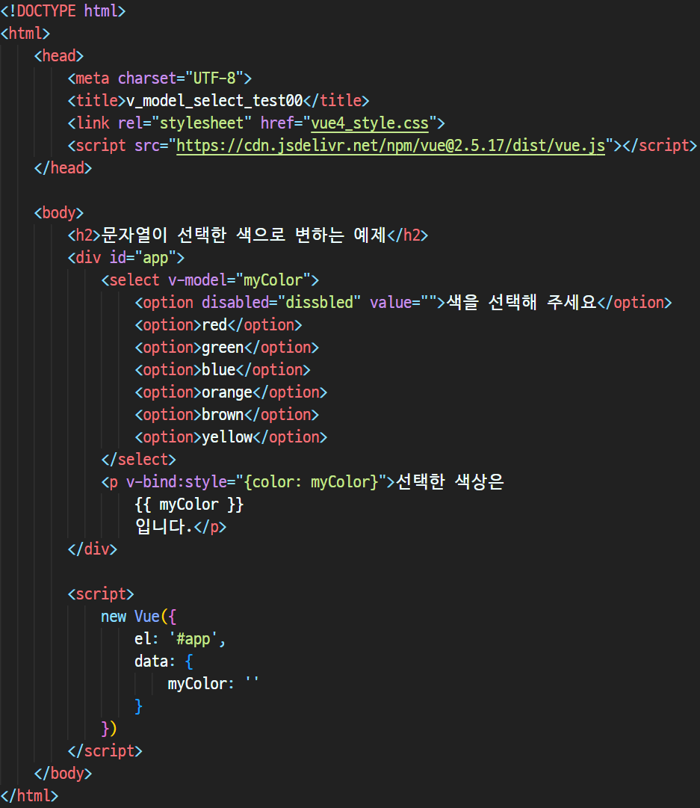Click the word orange in option
The image size is (700, 808).
226,392
